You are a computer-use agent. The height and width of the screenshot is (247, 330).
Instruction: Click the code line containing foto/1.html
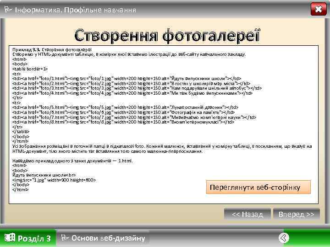[x=126, y=79]
